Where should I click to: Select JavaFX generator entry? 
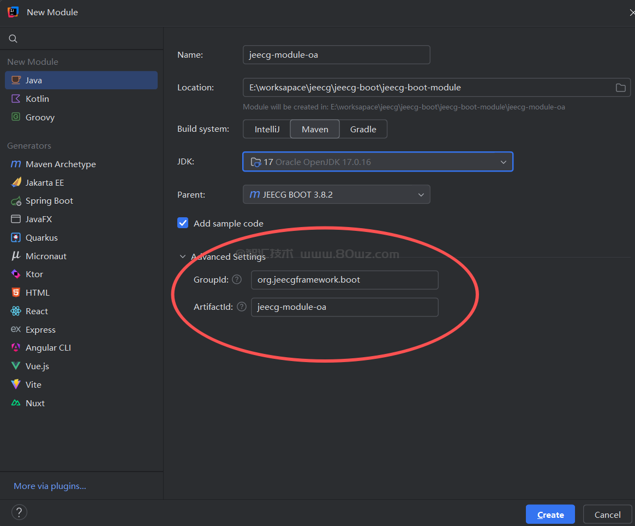coord(81,219)
